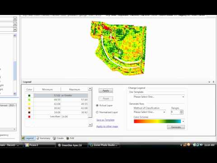The width and height of the screenshot is (217, 163).
Task: Increase the Ranges stepper value
Action: [182, 111]
